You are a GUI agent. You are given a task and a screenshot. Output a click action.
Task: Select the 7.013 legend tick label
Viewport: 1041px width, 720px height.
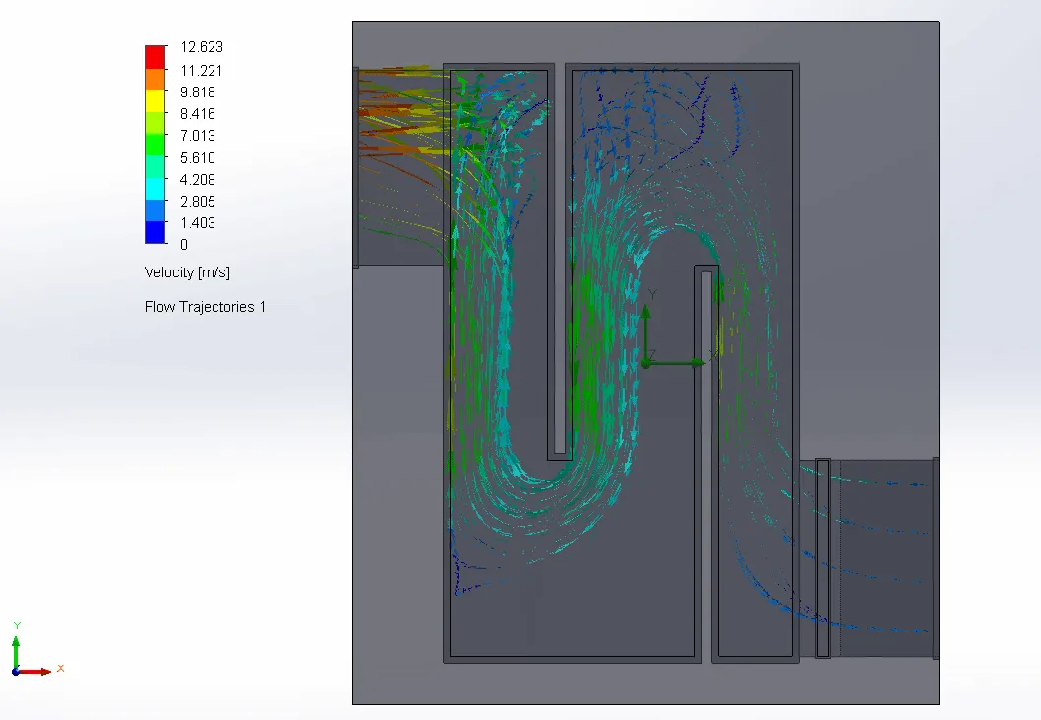[197, 136]
